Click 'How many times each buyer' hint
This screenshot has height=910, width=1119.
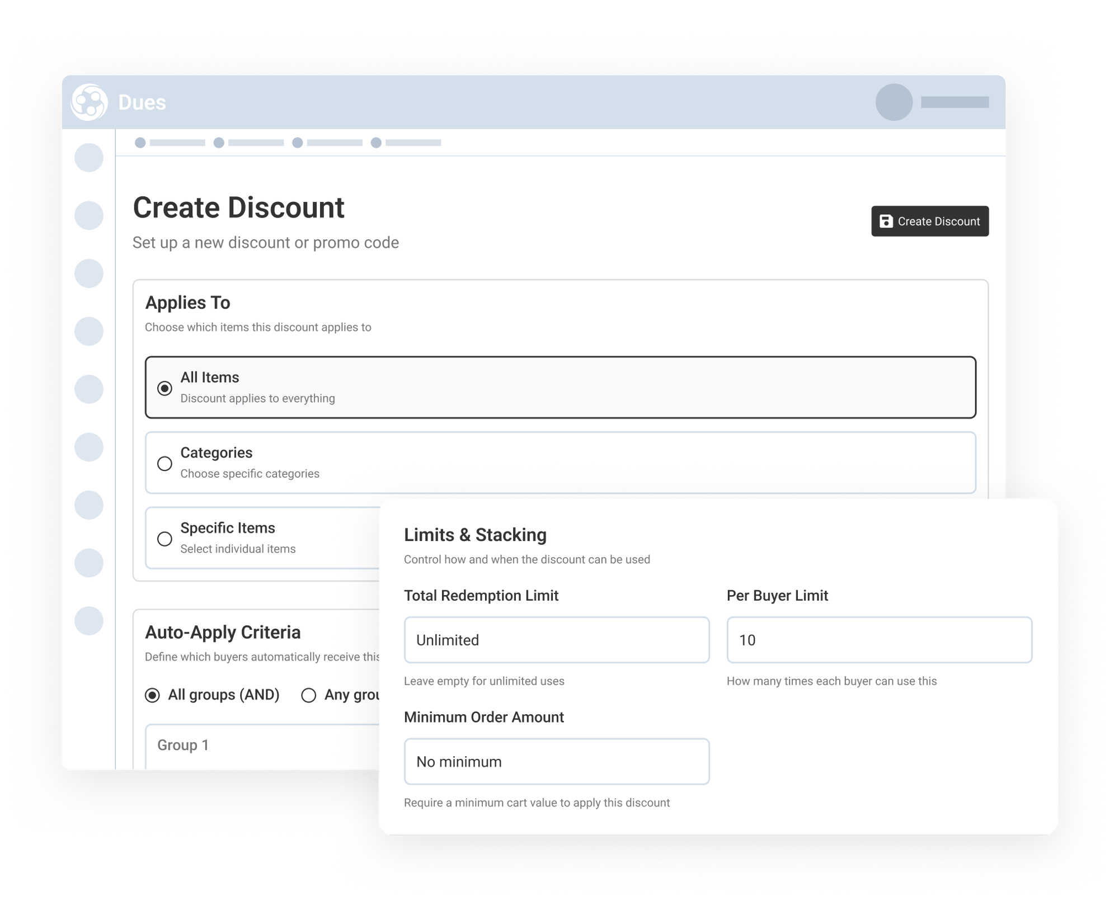pyautogui.click(x=831, y=681)
